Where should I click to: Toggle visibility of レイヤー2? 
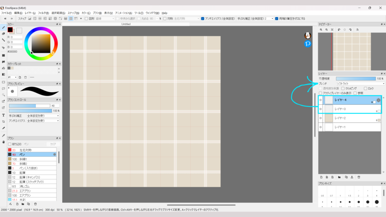point(321,118)
